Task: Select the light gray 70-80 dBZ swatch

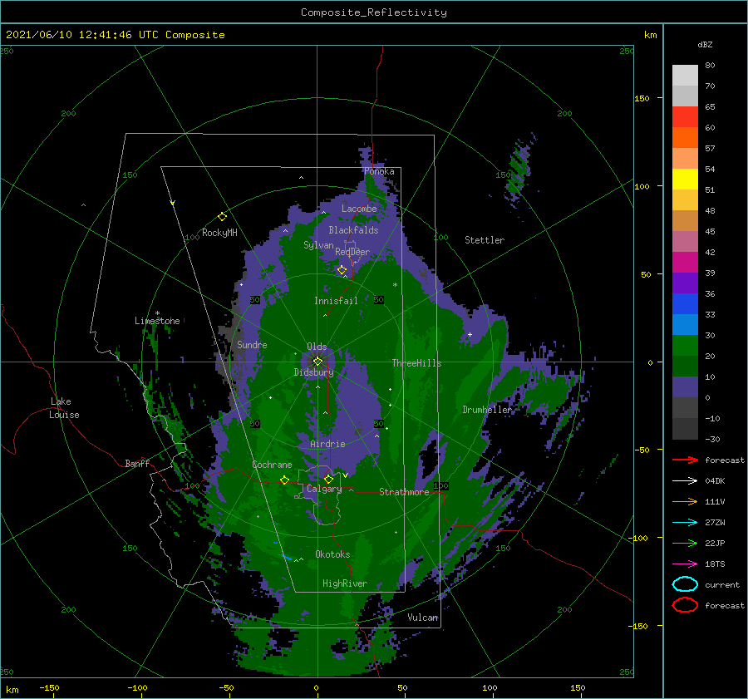Action: (685, 76)
